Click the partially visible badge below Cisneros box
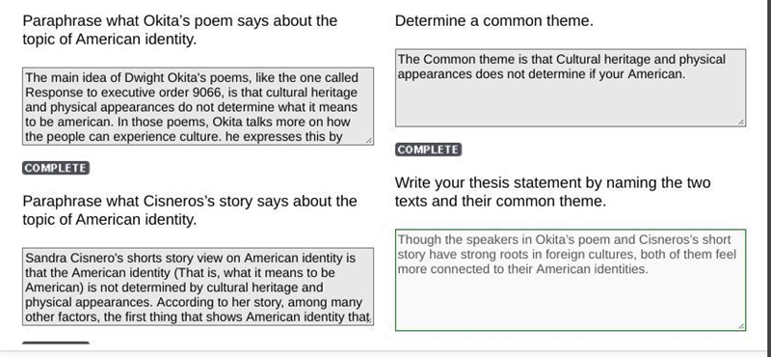Screen dimensions: 771x357 (x=56, y=343)
